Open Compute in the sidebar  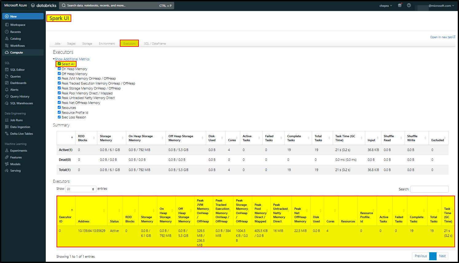pyautogui.click(x=23, y=53)
